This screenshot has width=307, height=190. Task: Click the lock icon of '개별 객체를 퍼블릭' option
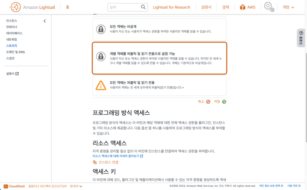101,56
